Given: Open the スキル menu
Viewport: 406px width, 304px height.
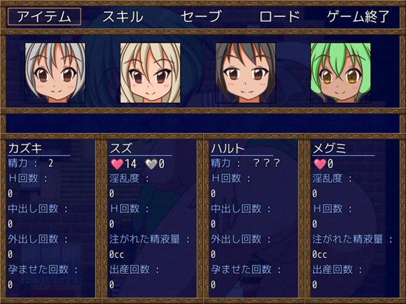Looking at the screenshot, I should [122, 17].
